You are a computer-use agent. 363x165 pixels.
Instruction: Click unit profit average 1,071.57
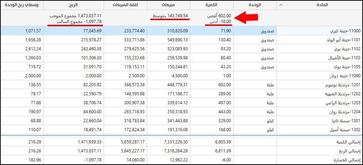pos(33,31)
